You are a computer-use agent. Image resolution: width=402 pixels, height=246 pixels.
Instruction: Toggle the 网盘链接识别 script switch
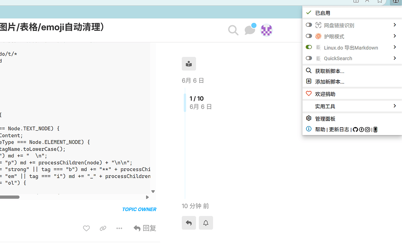309,25
